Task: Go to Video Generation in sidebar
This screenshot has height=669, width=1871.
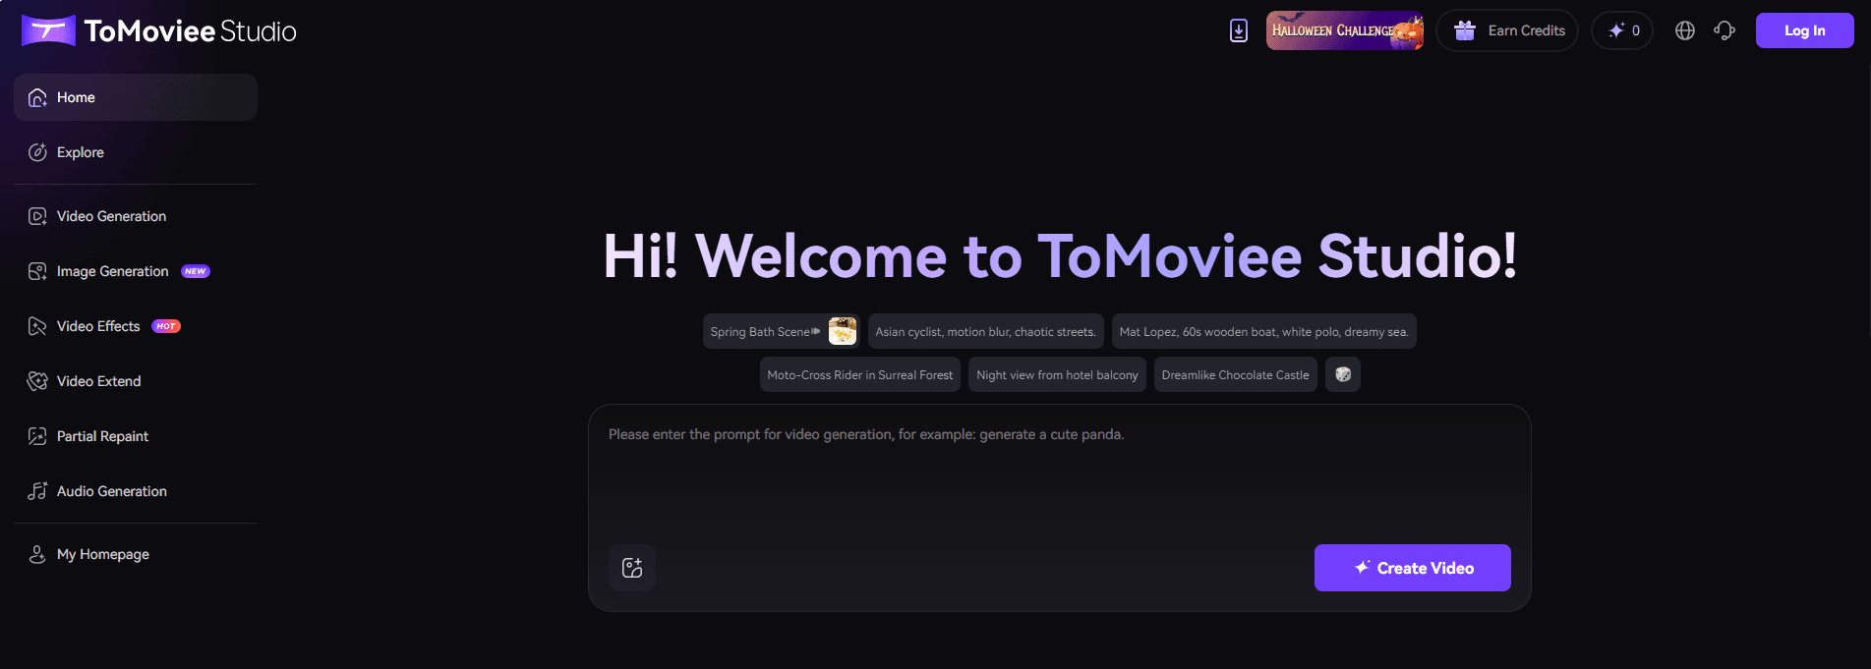Action: point(136,216)
